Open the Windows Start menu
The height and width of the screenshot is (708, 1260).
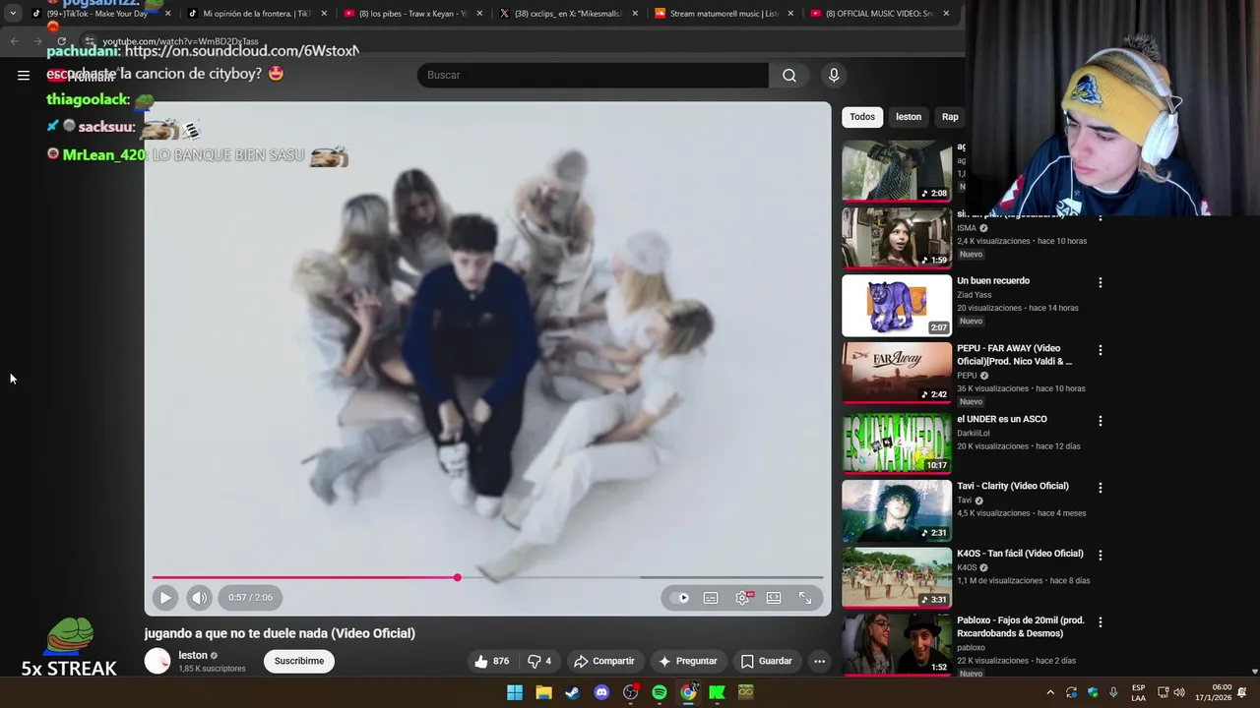pos(515,692)
